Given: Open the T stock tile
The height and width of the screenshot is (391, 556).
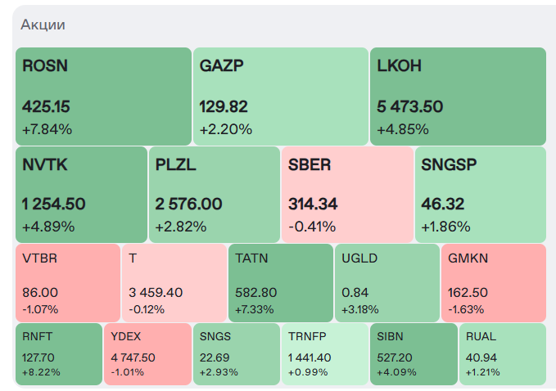Looking at the screenshot, I should [x=174, y=282].
